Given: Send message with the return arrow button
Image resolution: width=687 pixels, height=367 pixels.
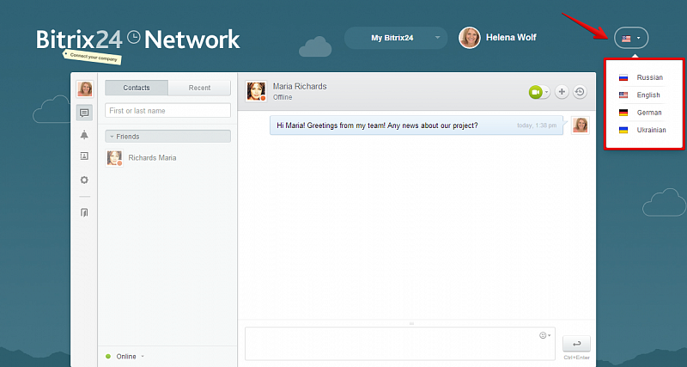Looking at the screenshot, I should (576, 344).
